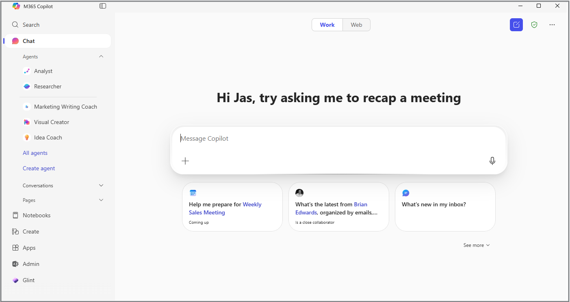The height and width of the screenshot is (302, 570).
Task: Select the What's new in my inbox card
Action: click(x=445, y=207)
